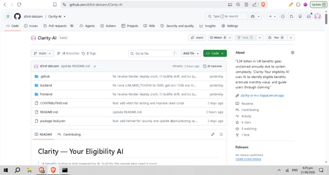This screenshot has height=175, width=329.
Task: Open the hamburger navigation menu
Action: click(x=8, y=16)
